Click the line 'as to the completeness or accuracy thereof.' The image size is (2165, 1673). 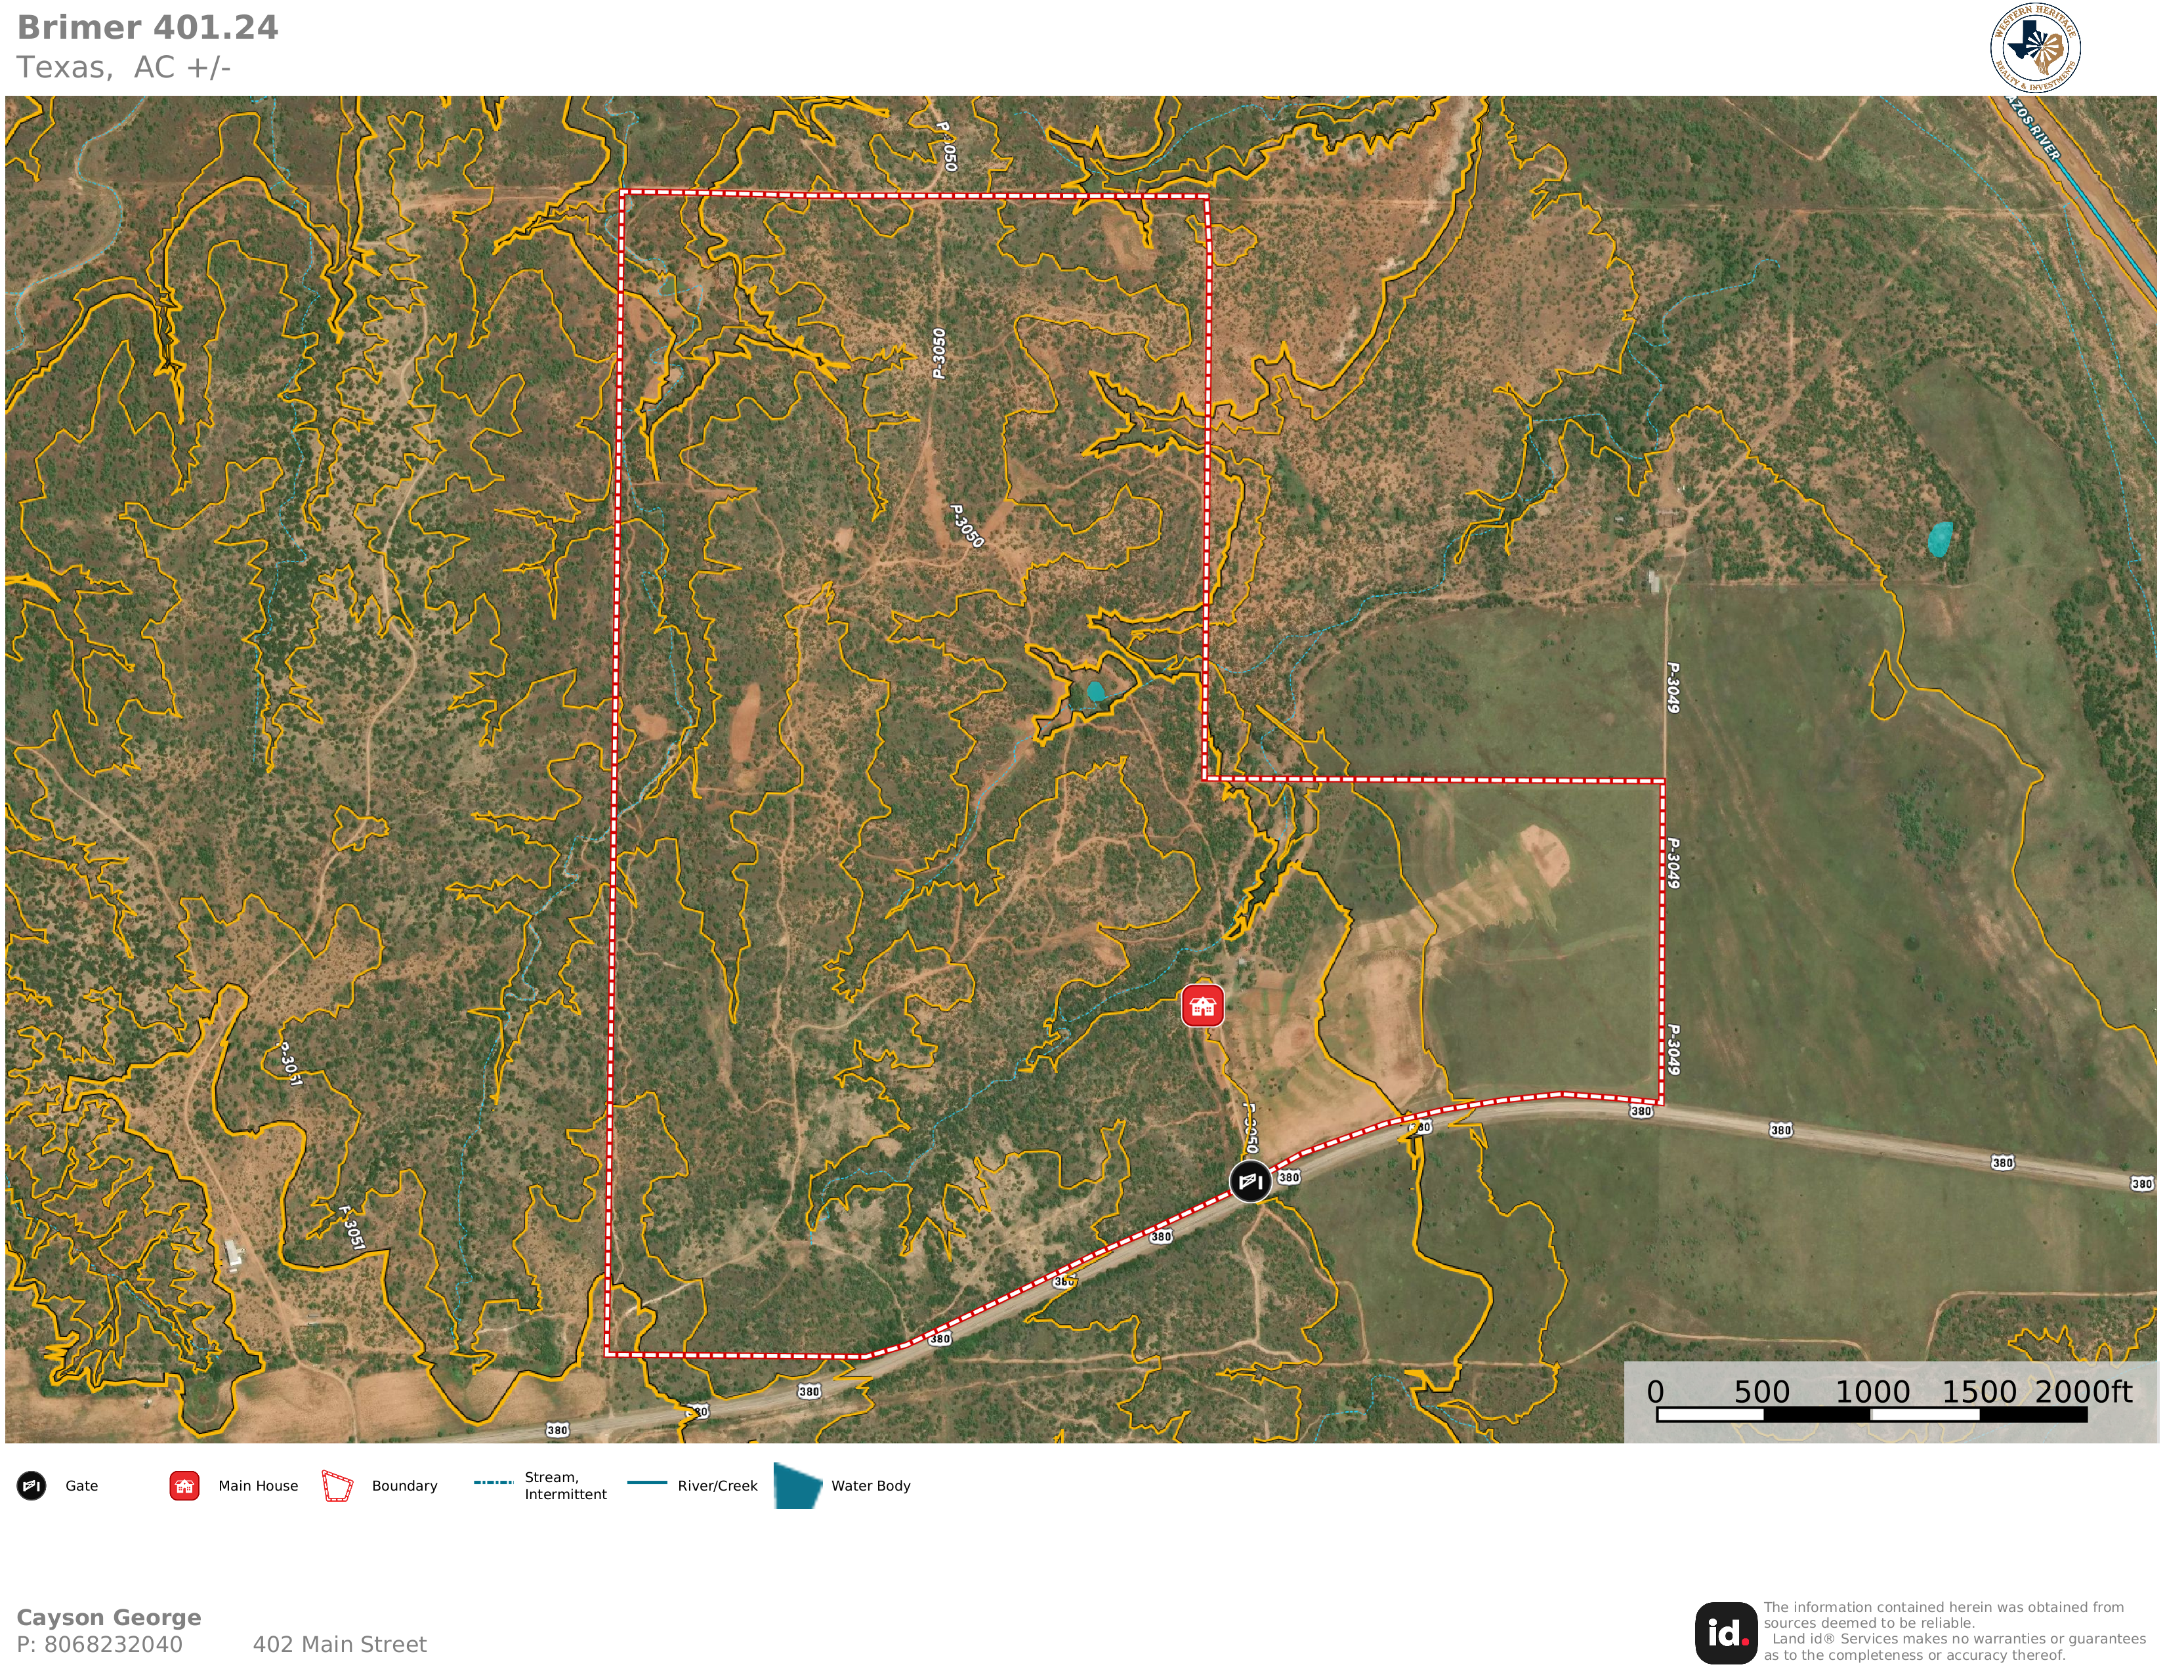[x=1914, y=1655]
